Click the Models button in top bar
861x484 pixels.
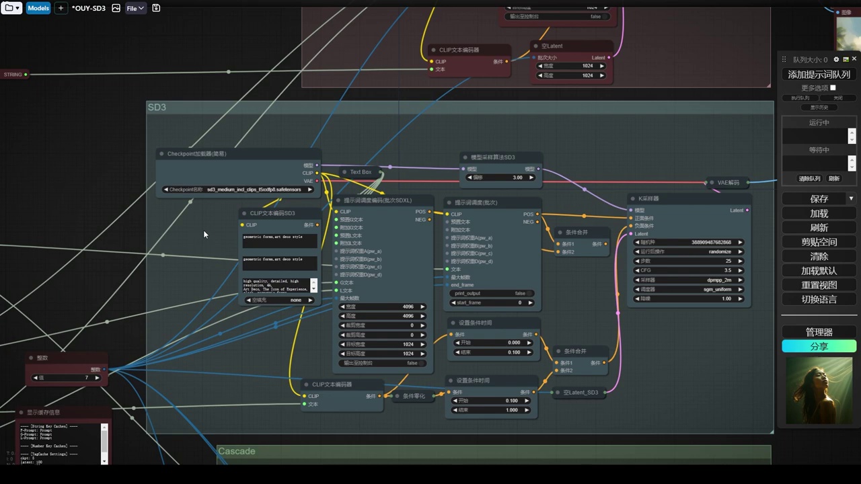pos(38,8)
